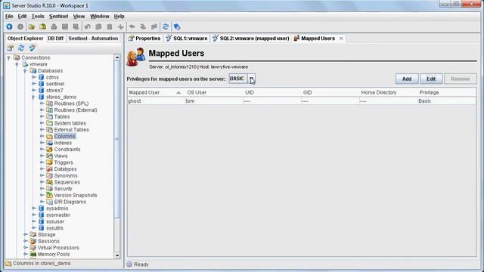The height and width of the screenshot is (272, 484).
Task: Select the sysutils database item
Action: pos(54,228)
